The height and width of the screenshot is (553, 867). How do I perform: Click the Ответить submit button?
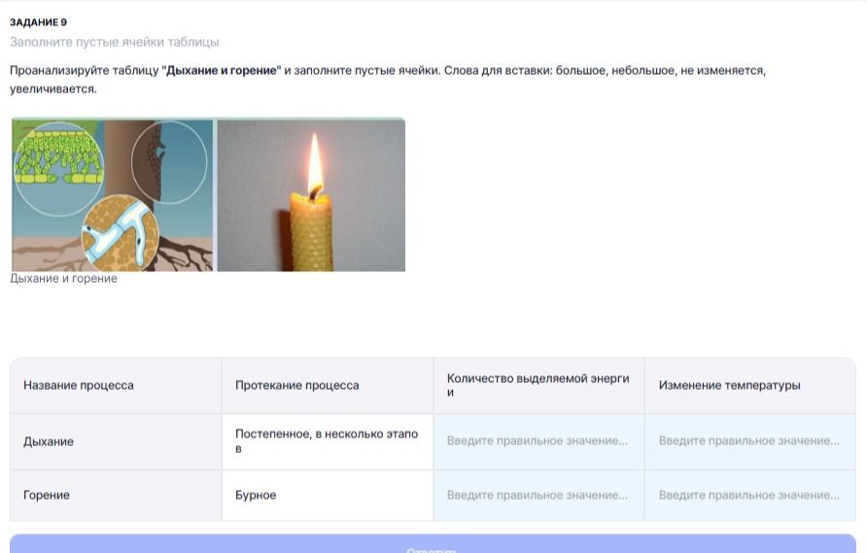(x=433, y=544)
